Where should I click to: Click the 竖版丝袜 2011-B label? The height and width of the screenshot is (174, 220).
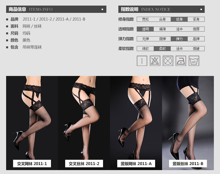pos(188,164)
